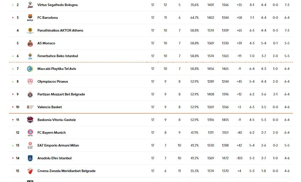
Task: Click the AS Monaco team logo
Action: point(30,43)
